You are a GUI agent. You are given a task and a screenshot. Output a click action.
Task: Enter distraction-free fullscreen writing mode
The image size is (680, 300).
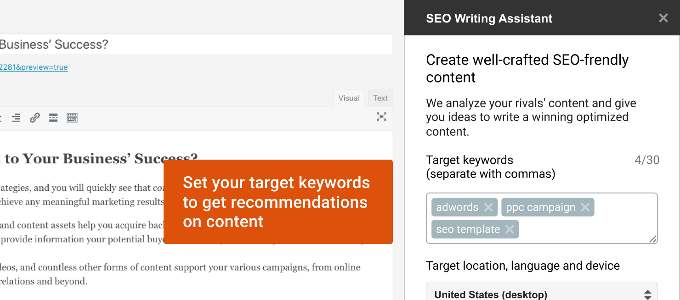[381, 117]
